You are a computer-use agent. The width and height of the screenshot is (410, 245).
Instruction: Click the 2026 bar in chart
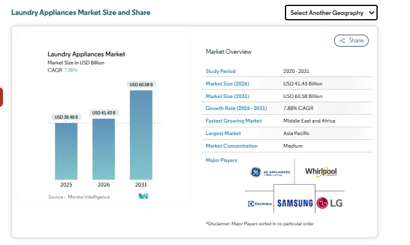[104, 149]
